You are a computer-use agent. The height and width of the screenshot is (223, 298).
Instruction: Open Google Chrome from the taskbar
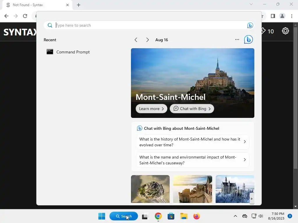click(x=158, y=216)
